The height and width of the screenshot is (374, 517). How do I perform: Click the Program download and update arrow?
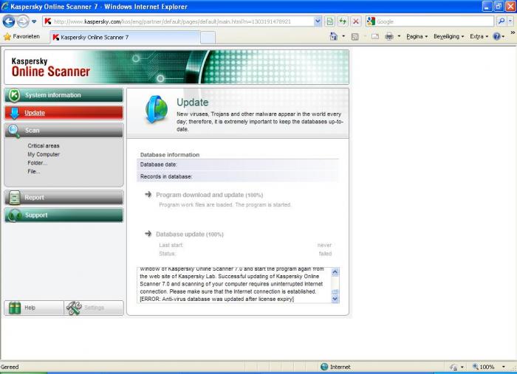point(148,194)
